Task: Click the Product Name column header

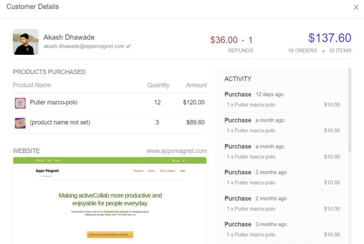Action: pos(32,85)
